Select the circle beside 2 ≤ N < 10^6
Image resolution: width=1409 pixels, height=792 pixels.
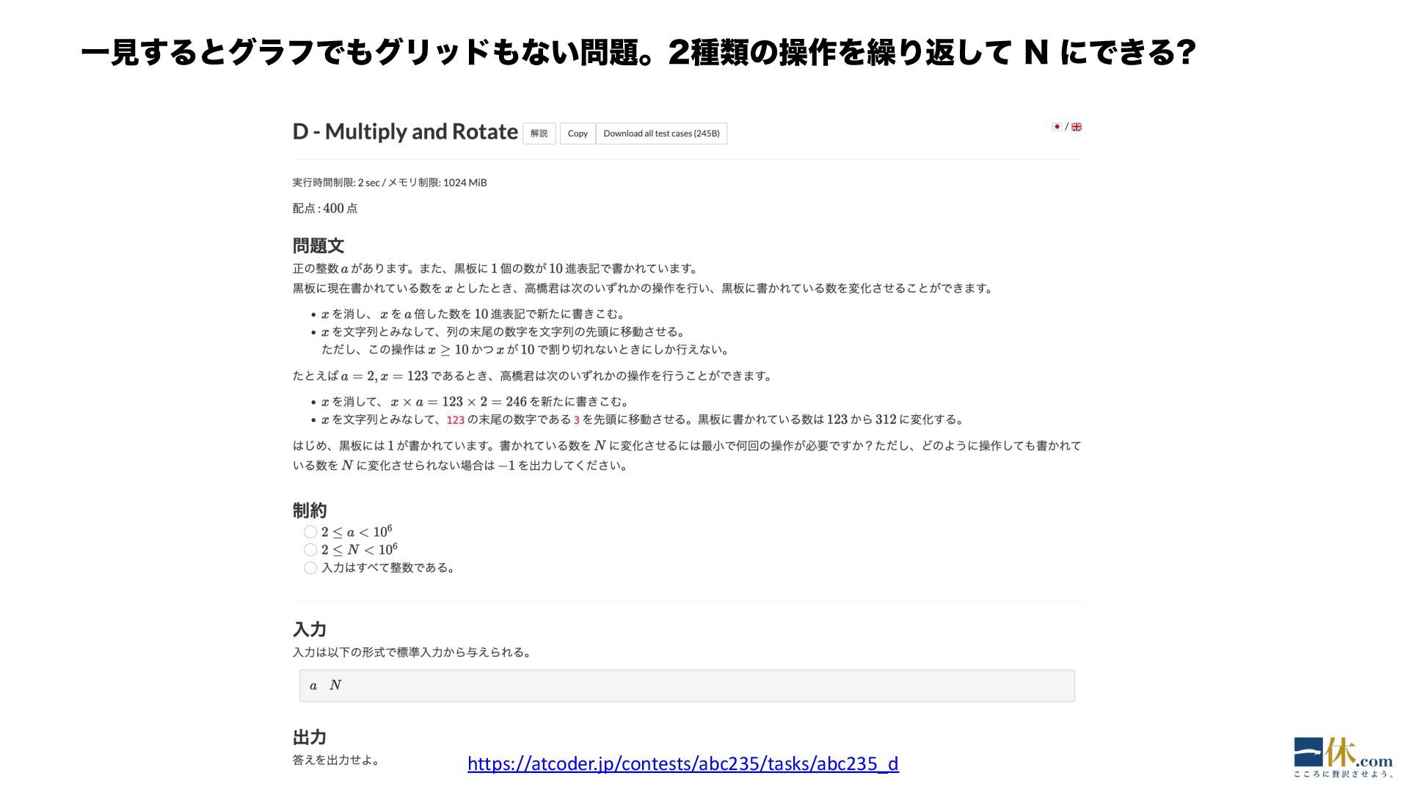[310, 550]
